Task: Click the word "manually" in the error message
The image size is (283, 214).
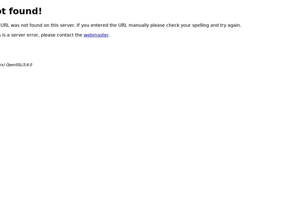Action: click(138, 25)
